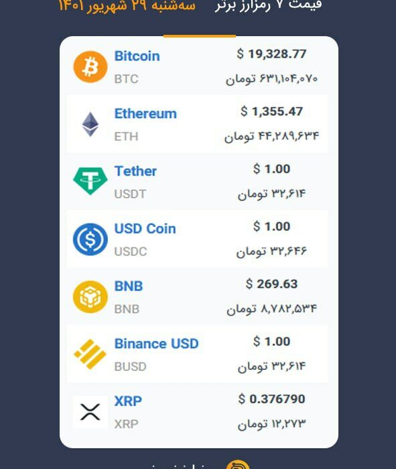Screen dimensions: 396x469
Task: Select the XRP coin name link
Action: (128, 401)
